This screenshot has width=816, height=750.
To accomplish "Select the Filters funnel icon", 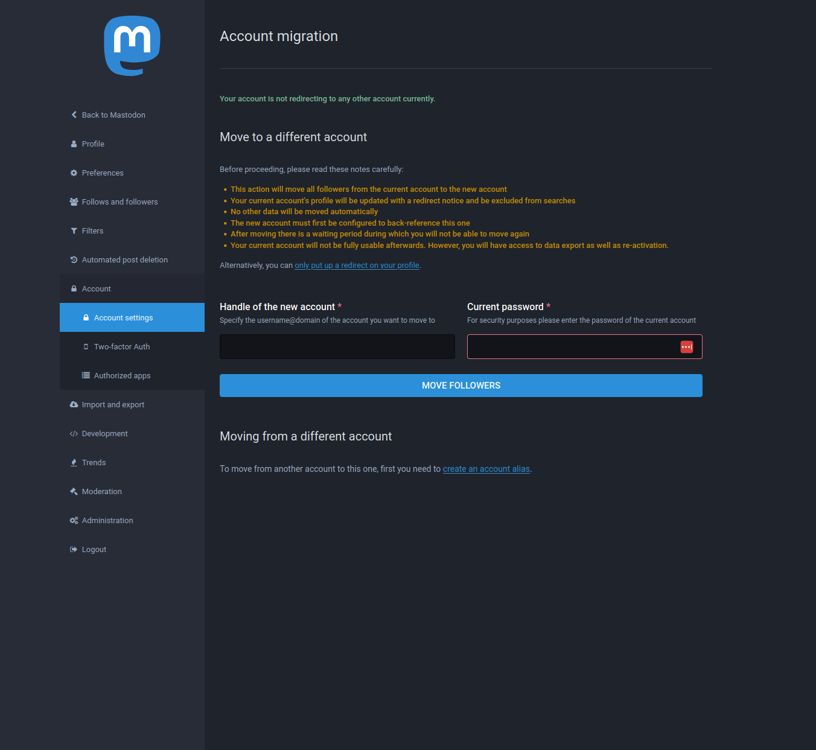I will point(73,230).
